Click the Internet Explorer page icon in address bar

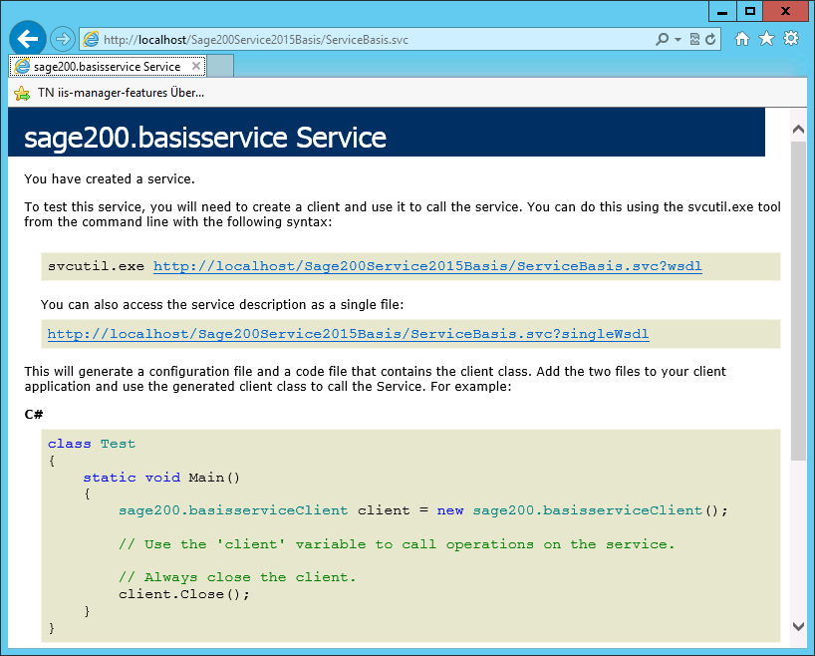coord(91,39)
